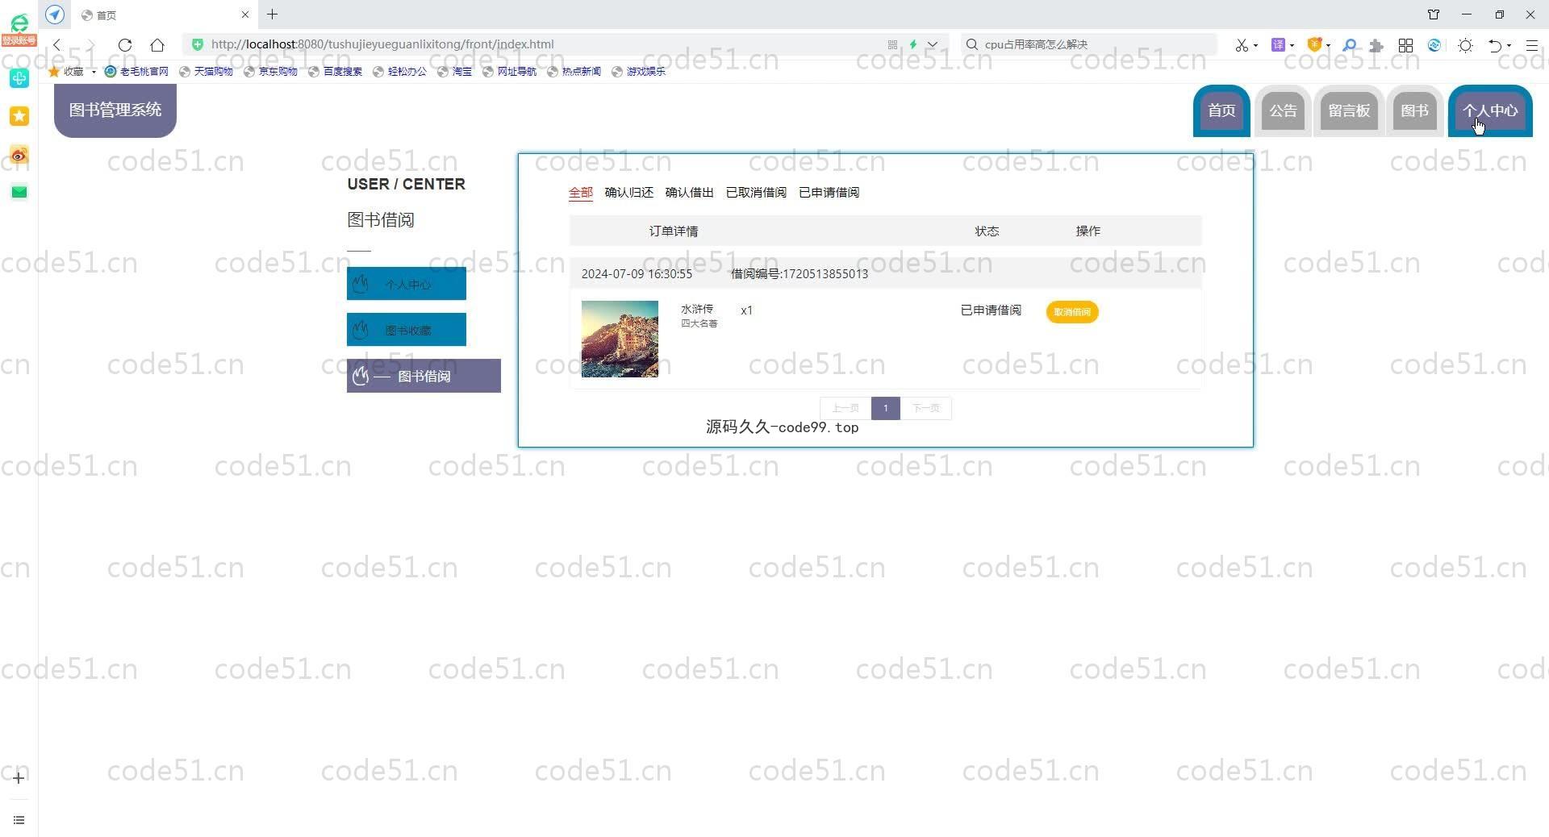The height and width of the screenshot is (837, 1549).
Task: Reload the page with the refresh icon
Action: pos(124,45)
